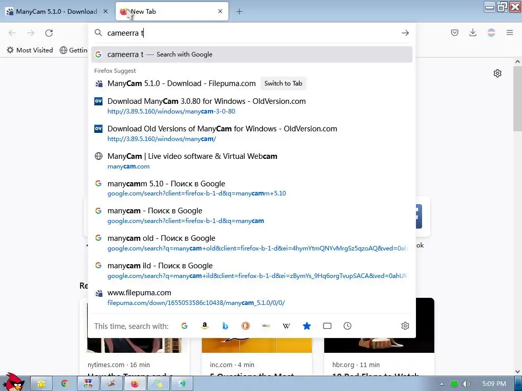
Task: Open 'manycam ild' Google search suggestion
Action: pyautogui.click(x=252, y=270)
